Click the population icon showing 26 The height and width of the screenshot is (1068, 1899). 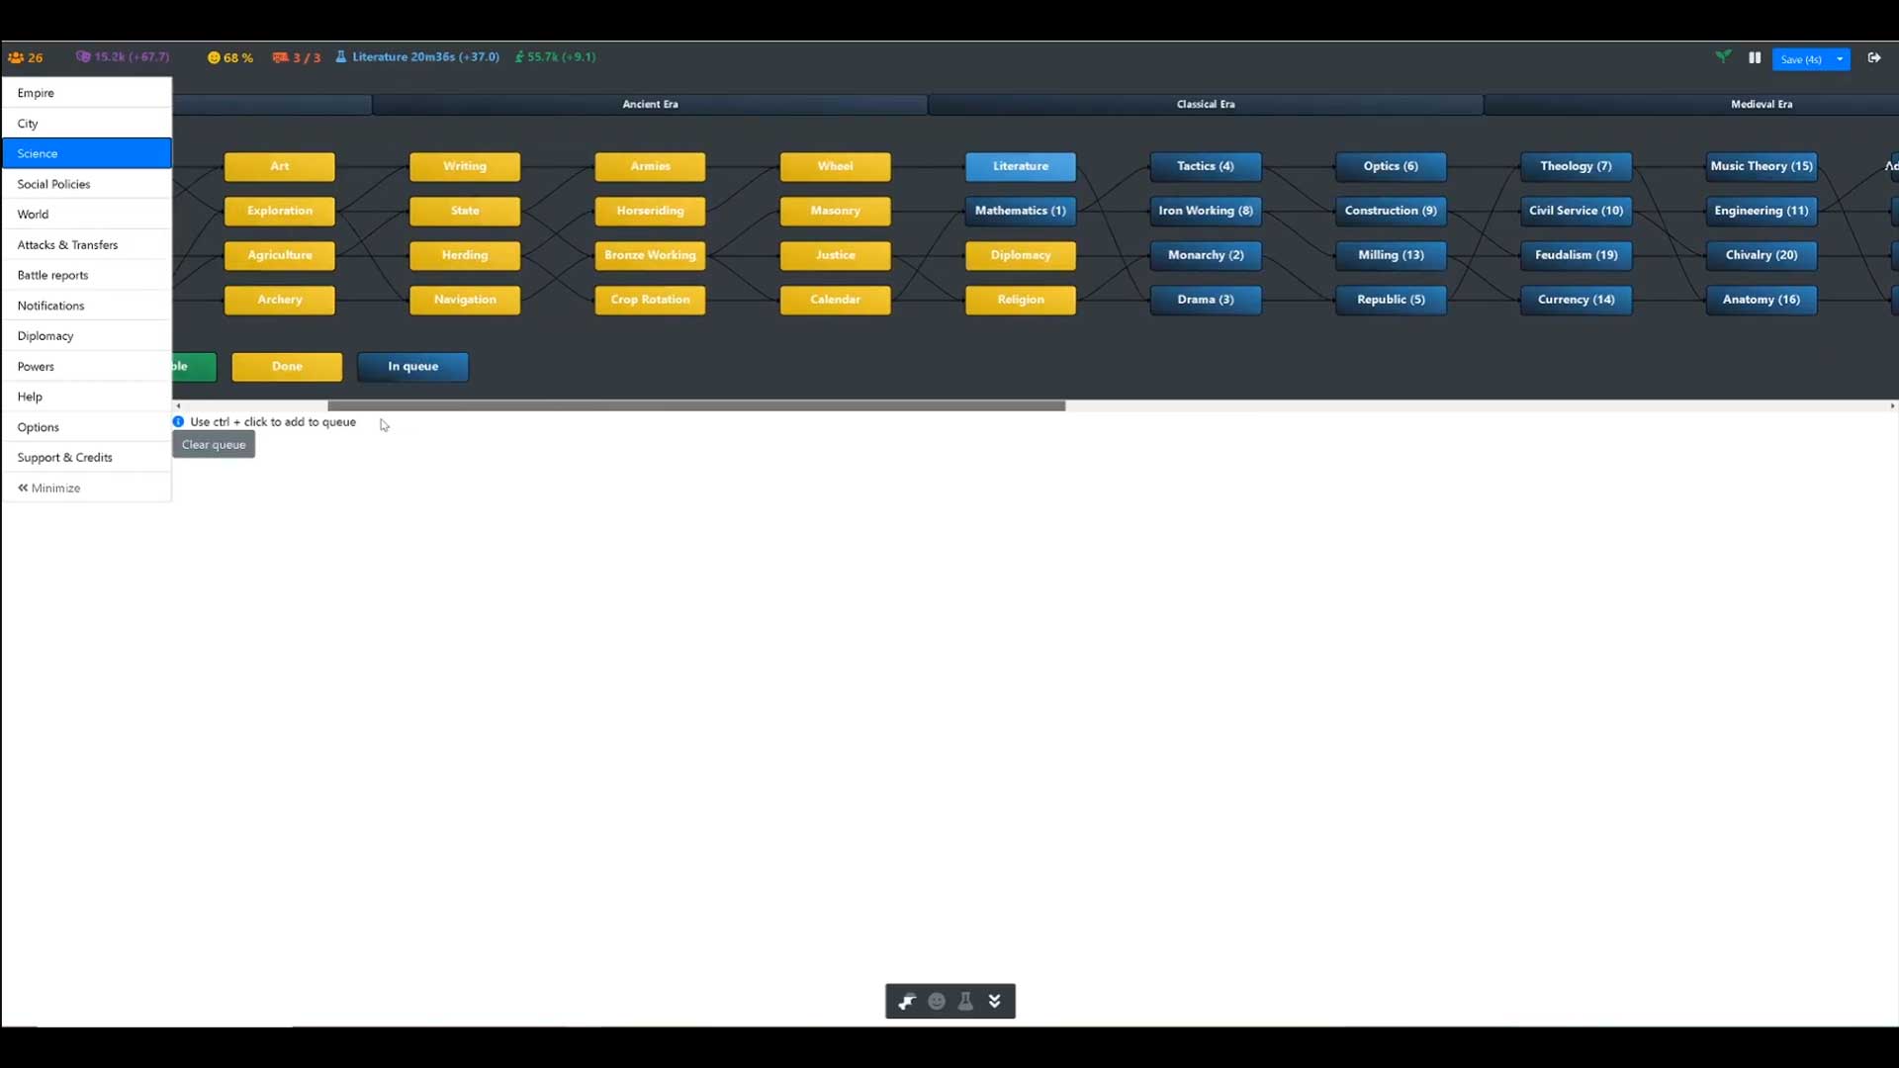click(x=15, y=57)
